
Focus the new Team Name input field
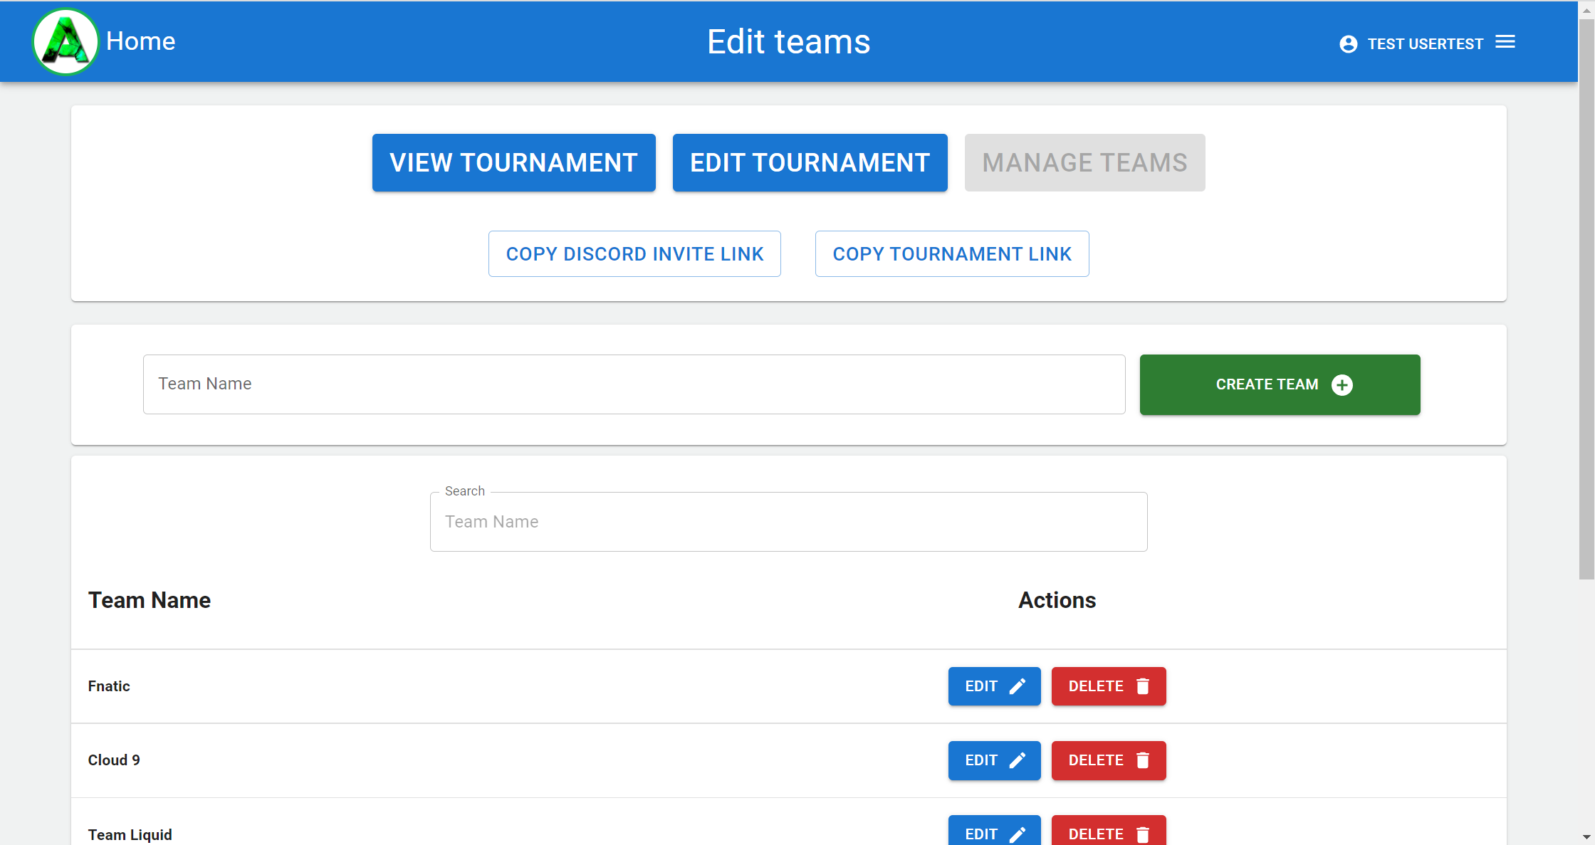point(634,384)
